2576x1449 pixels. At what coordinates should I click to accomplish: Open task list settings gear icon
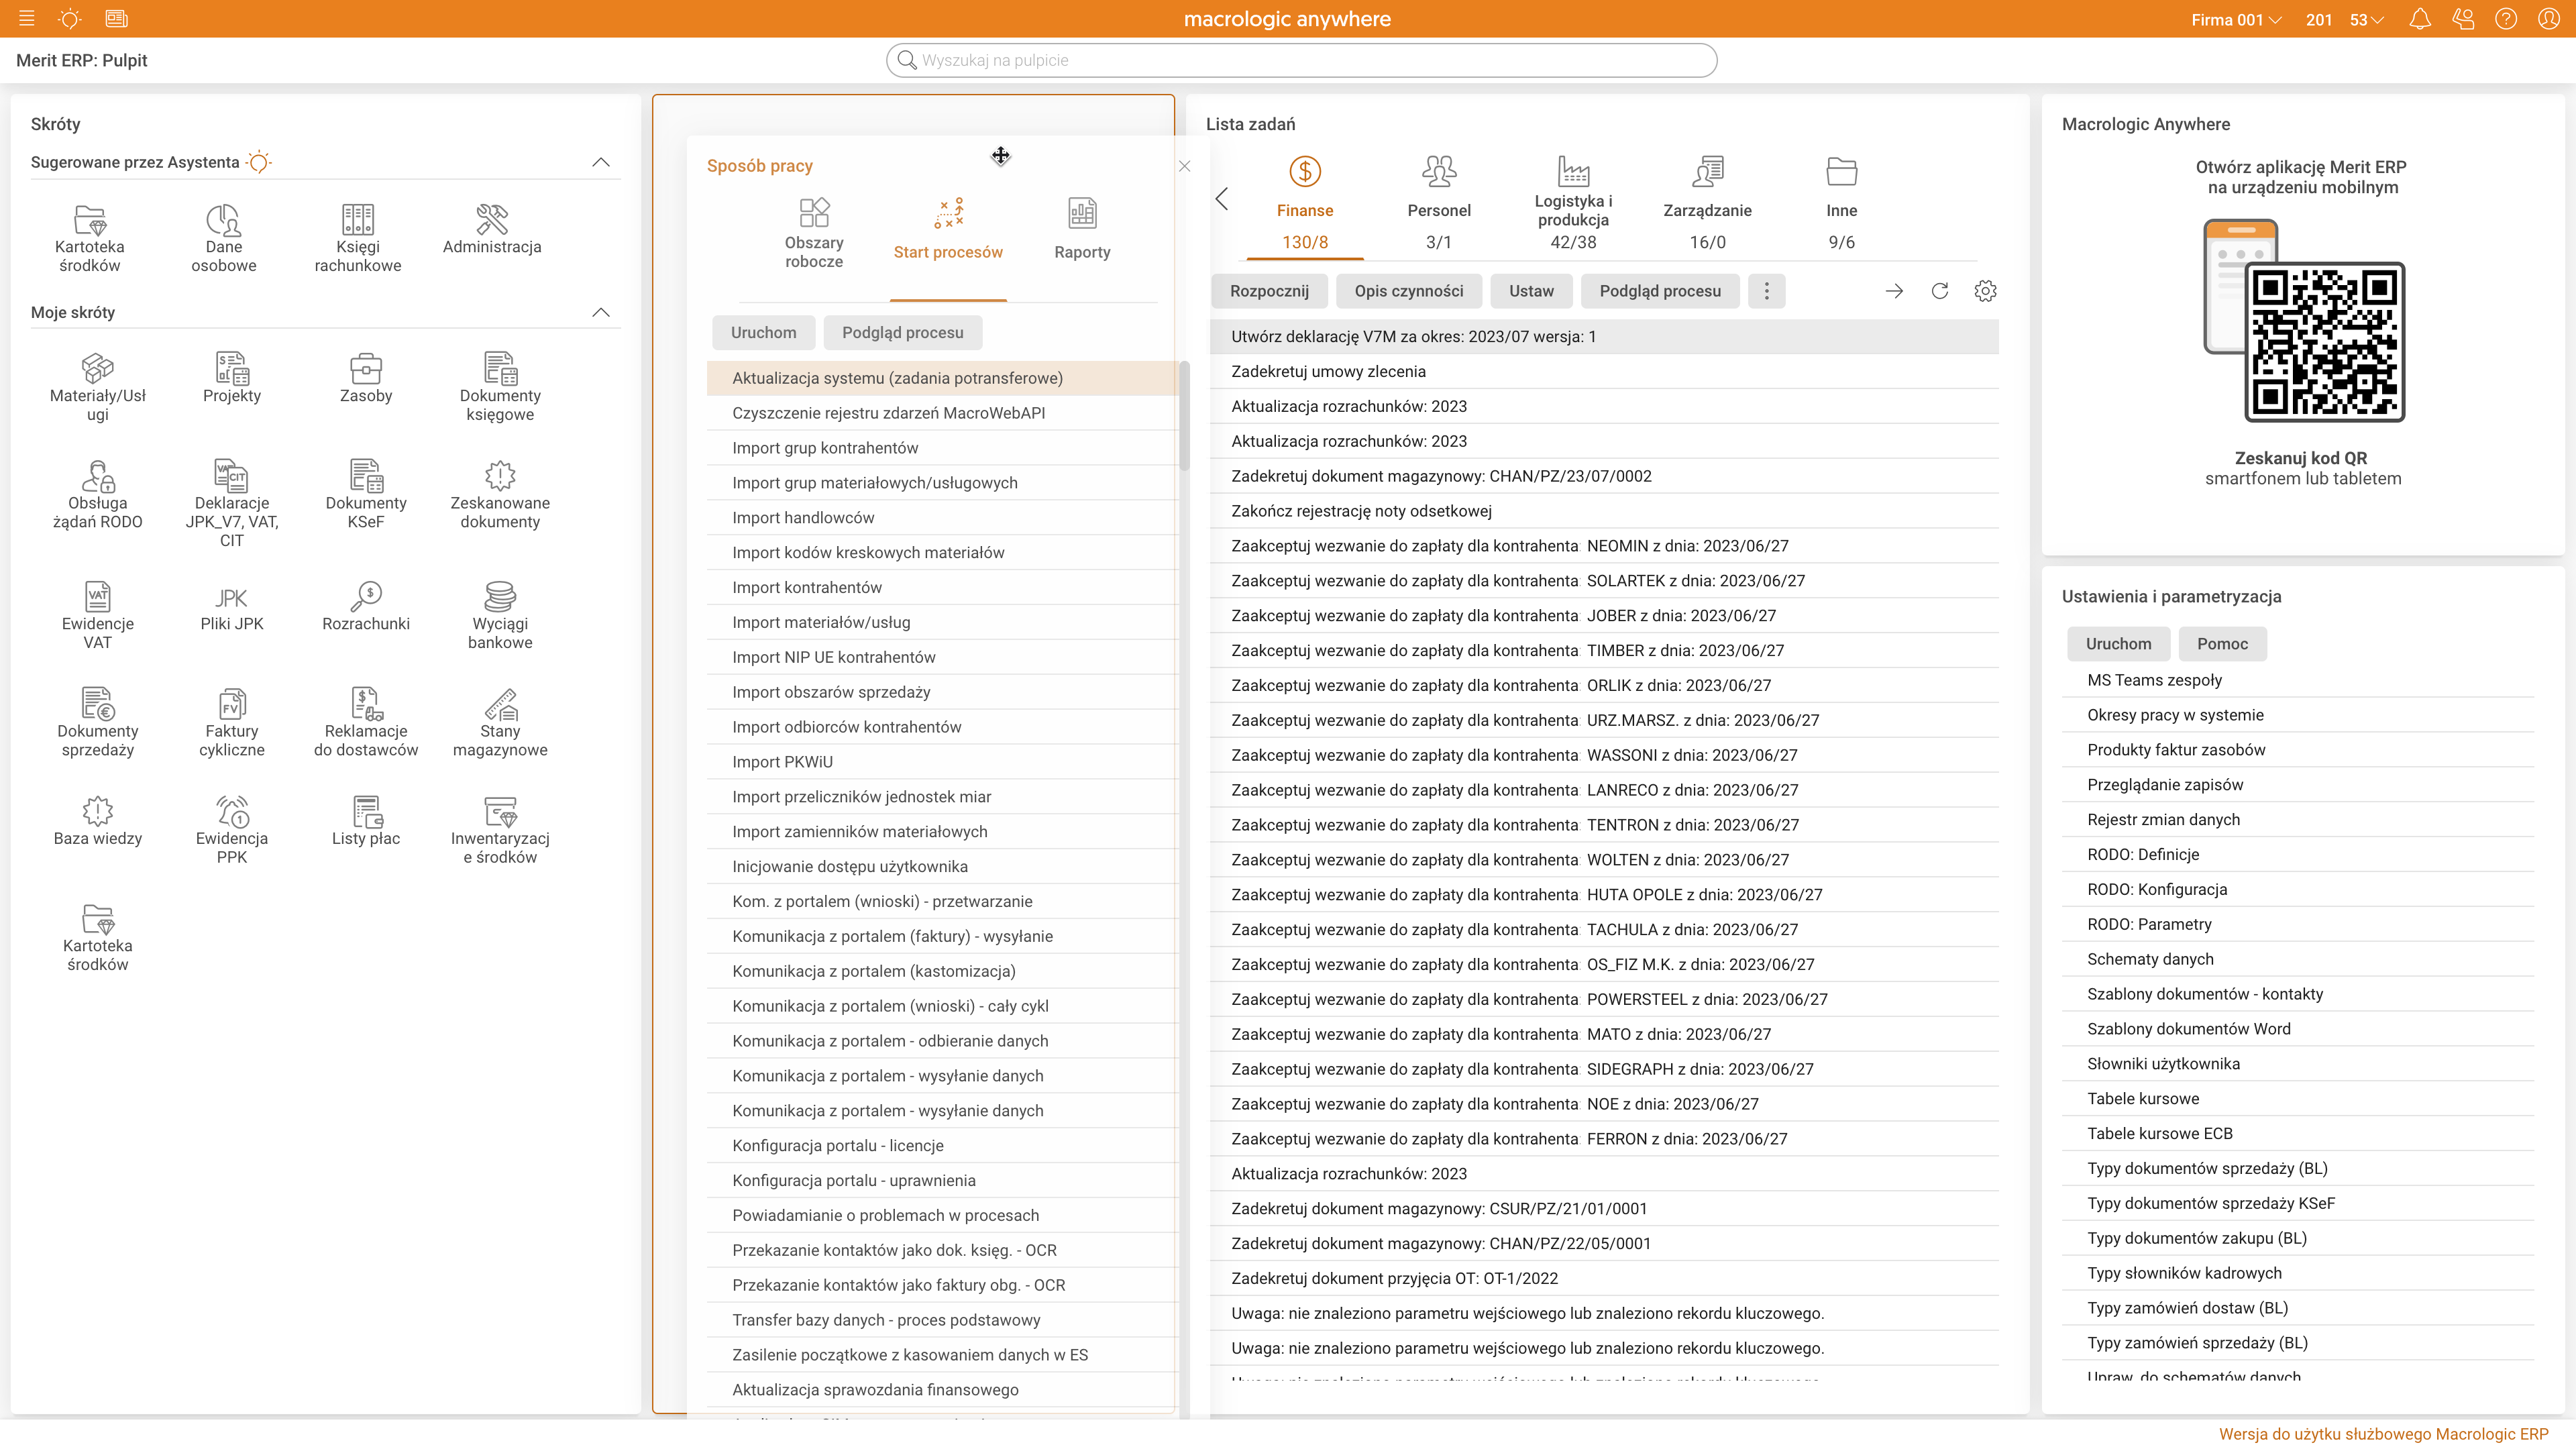coord(1985,291)
